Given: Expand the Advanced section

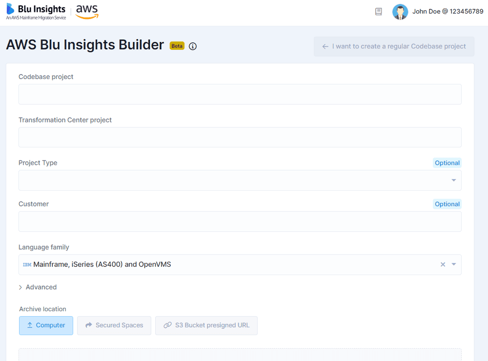Looking at the screenshot, I should tap(38, 287).
